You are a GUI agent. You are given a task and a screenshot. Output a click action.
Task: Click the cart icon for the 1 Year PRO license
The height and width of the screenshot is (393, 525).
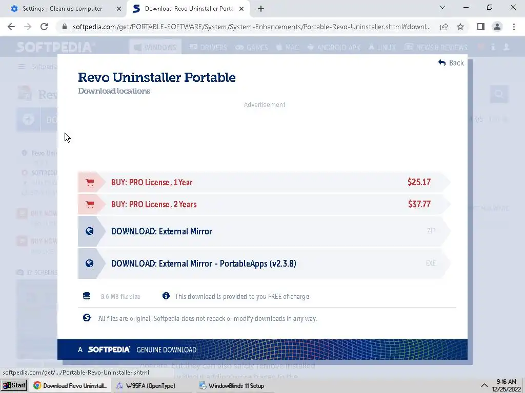pyautogui.click(x=90, y=183)
